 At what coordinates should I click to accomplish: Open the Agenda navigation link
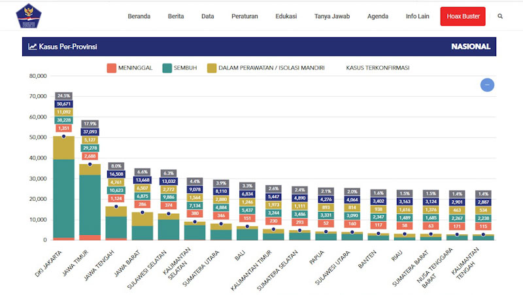pos(378,16)
